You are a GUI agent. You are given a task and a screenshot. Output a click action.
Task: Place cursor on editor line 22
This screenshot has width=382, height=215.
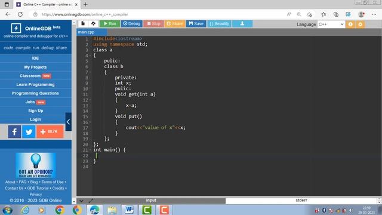pos(236,155)
